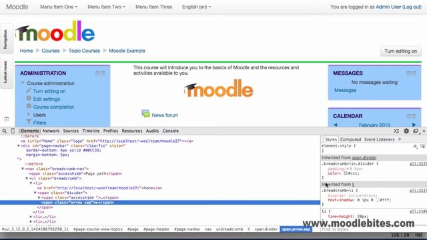Open the Messages link in Messages block
This screenshot has width=427, height=240.
tap(345, 90)
